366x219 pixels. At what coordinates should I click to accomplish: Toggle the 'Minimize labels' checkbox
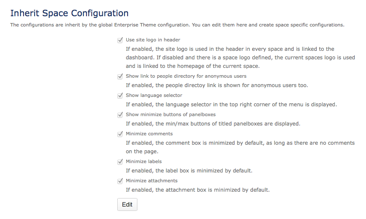pyautogui.click(x=120, y=162)
